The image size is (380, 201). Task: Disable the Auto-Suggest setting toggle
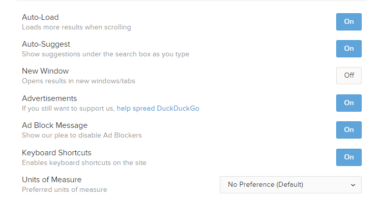[349, 49]
